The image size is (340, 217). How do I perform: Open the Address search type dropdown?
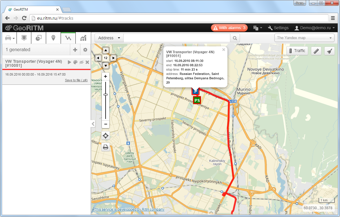109,38
